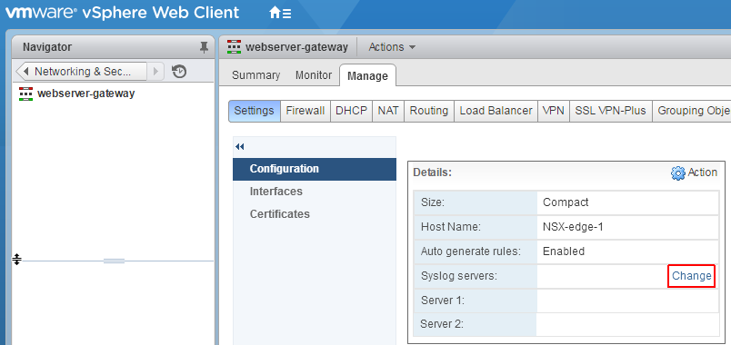
Task: Click the Host Name label
Action: [450, 227]
